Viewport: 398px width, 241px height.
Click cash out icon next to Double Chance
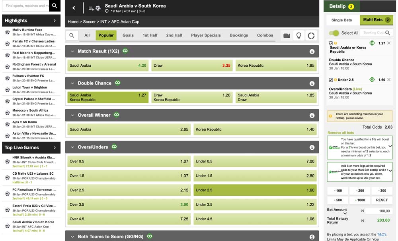(117, 83)
